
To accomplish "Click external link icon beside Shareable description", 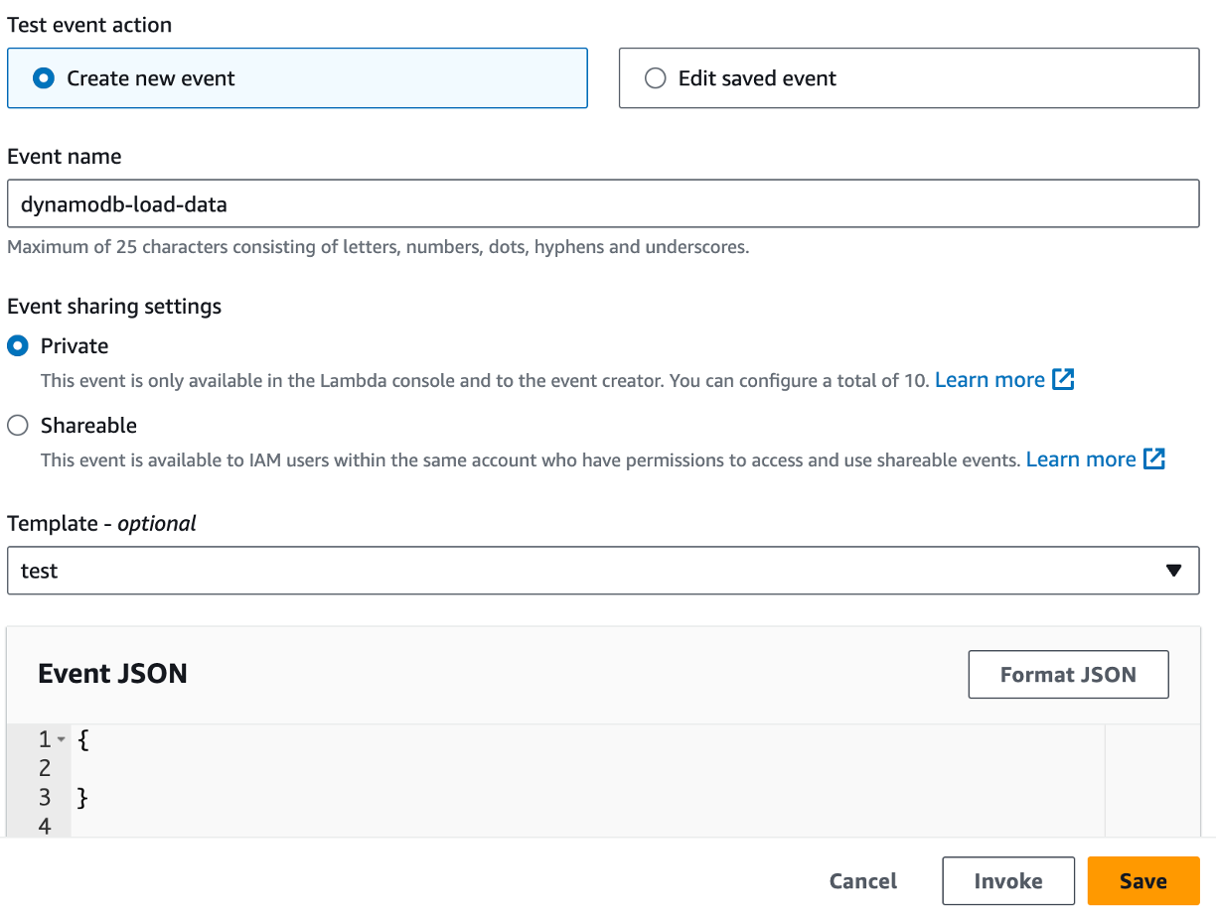I will tap(1153, 459).
